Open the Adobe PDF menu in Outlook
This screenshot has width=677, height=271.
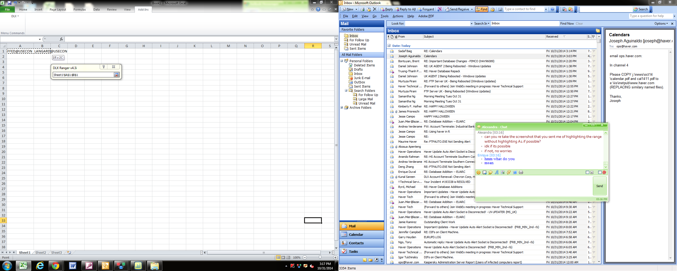pyautogui.click(x=426, y=16)
